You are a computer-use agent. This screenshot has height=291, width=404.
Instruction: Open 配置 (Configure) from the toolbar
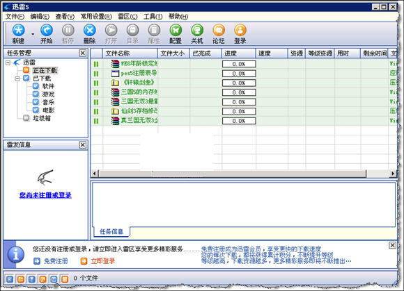pos(176,34)
